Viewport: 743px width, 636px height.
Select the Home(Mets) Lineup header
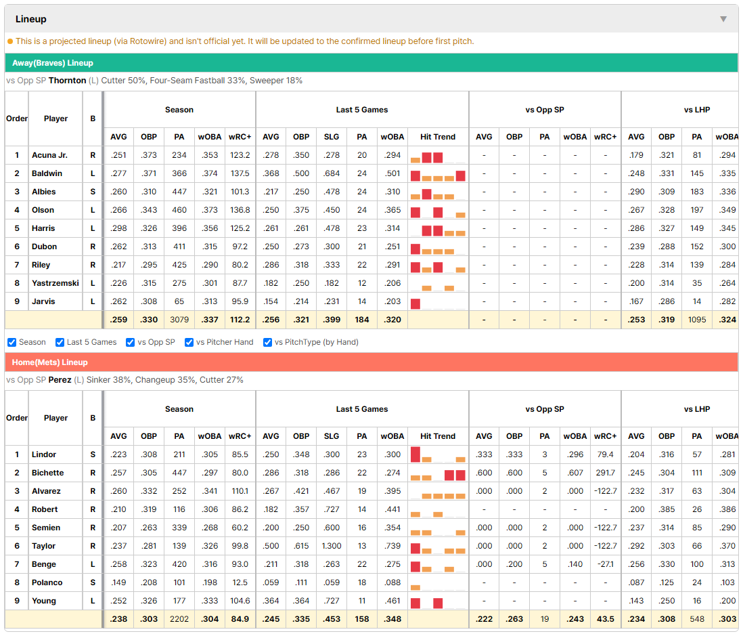pos(371,362)
